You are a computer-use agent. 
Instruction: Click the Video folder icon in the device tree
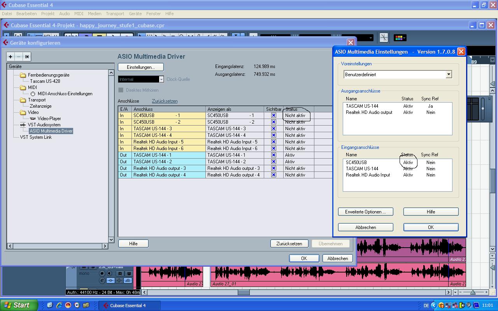[23, 112]
